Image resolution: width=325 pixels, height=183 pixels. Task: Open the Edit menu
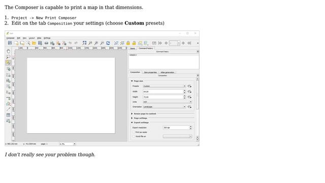[19, 38]
